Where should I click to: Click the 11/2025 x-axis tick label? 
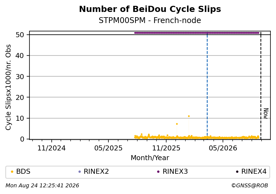pyautogui.click(x=166, y=148)
